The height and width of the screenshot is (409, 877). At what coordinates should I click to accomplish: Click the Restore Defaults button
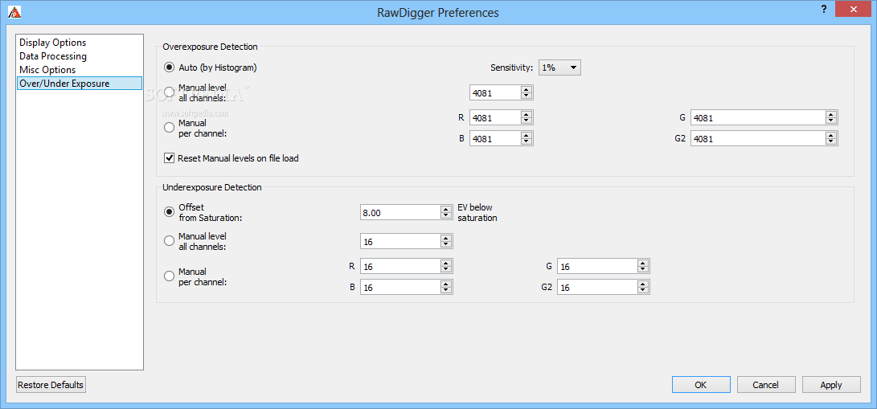pos(51,385)
